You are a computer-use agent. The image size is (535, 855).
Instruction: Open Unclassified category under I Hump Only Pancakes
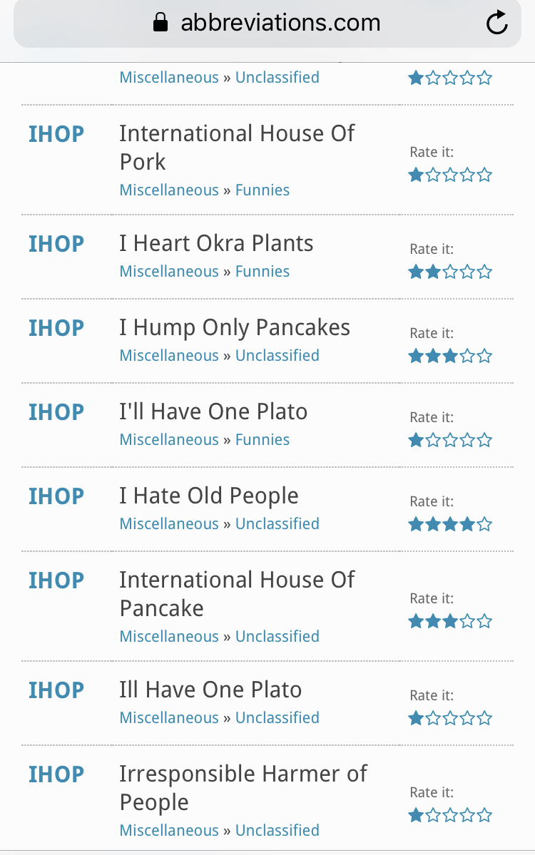(277, 356)
